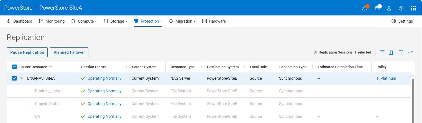Screen dimensions: 422x123
Task: Click the Monitoring flag icon
Action: [41, 21]
